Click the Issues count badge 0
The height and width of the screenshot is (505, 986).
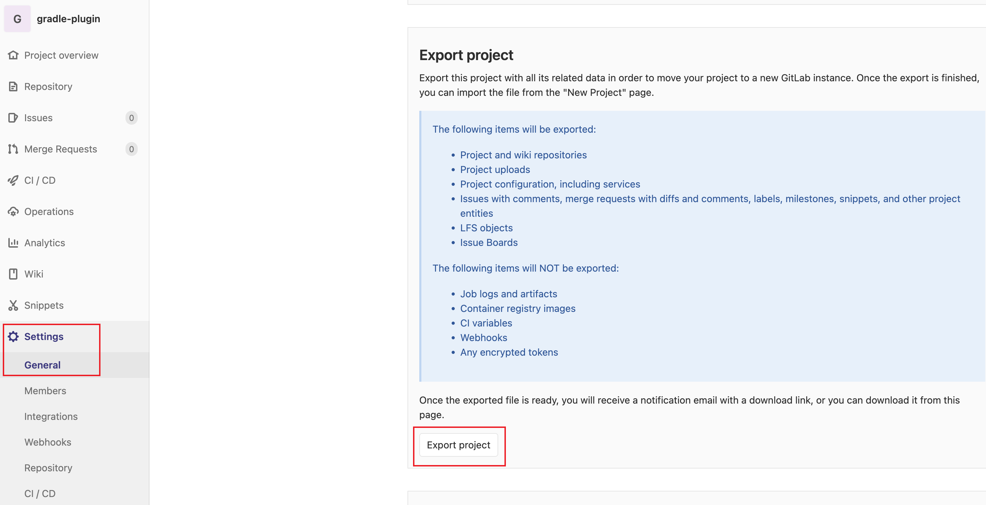(131, 118)
